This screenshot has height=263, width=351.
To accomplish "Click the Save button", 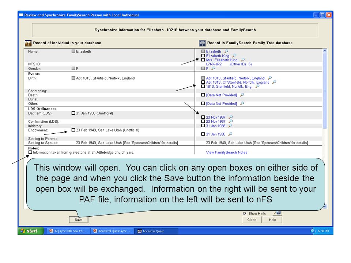I will (x=79, y=220).
